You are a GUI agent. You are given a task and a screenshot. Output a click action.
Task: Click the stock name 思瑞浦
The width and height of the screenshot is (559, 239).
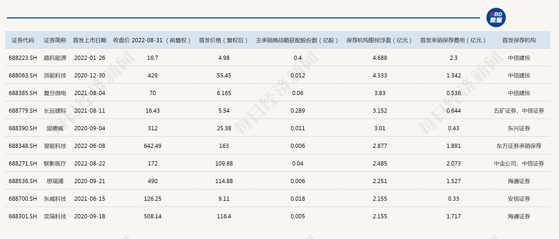pos(55,181)
